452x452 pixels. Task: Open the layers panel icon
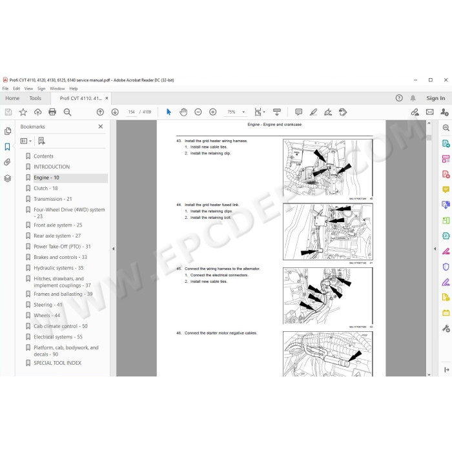tap(8, 178)
